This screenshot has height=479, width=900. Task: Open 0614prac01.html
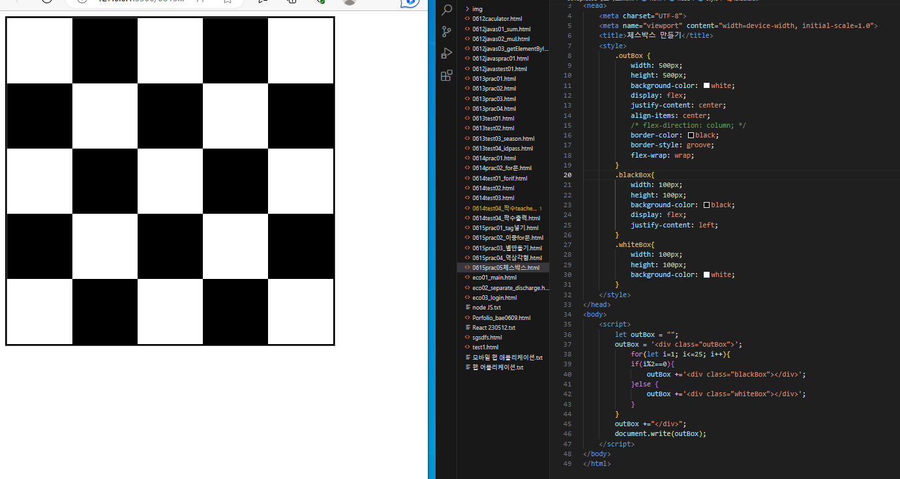click(x=494, y=158)
